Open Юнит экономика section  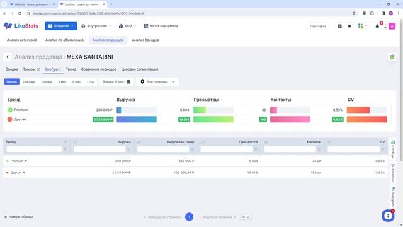pyautogui.click(x=161, y=26)
